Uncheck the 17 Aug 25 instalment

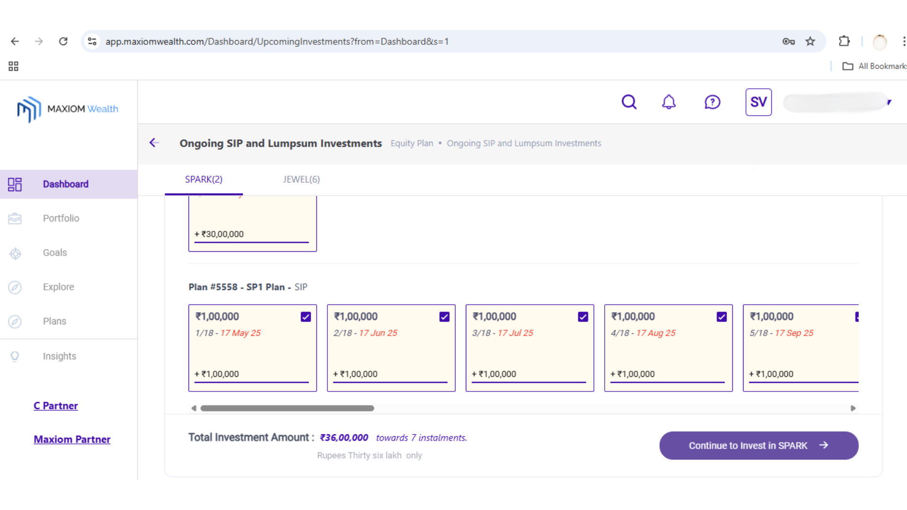point(721,317)
